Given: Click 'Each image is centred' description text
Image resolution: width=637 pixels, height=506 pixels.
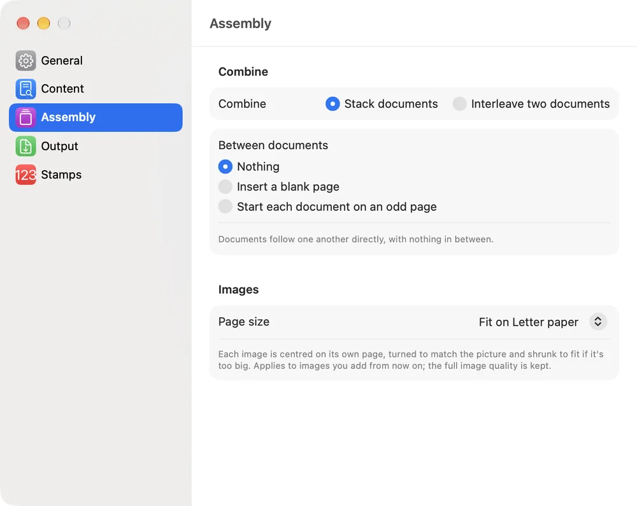Looking at the screenshot, I should [x=411, y=359].
